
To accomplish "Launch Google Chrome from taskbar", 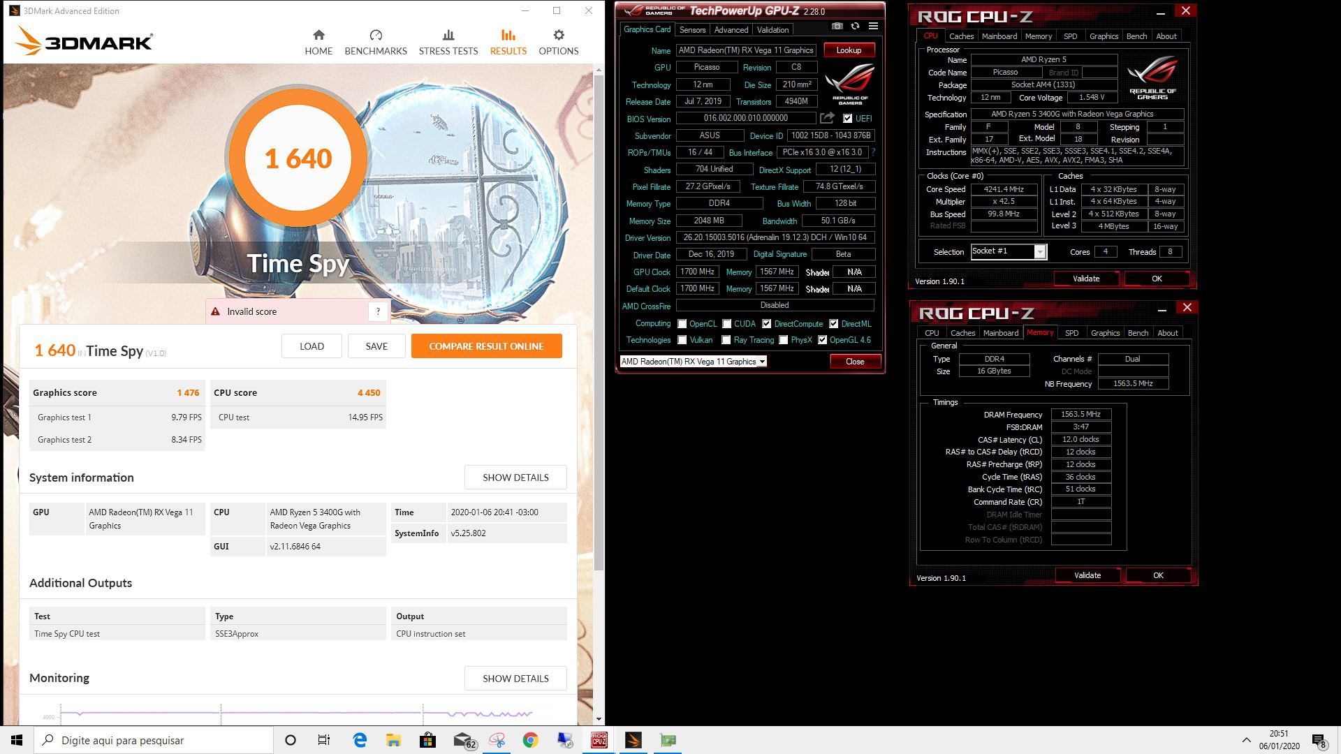I will (531, 740).
